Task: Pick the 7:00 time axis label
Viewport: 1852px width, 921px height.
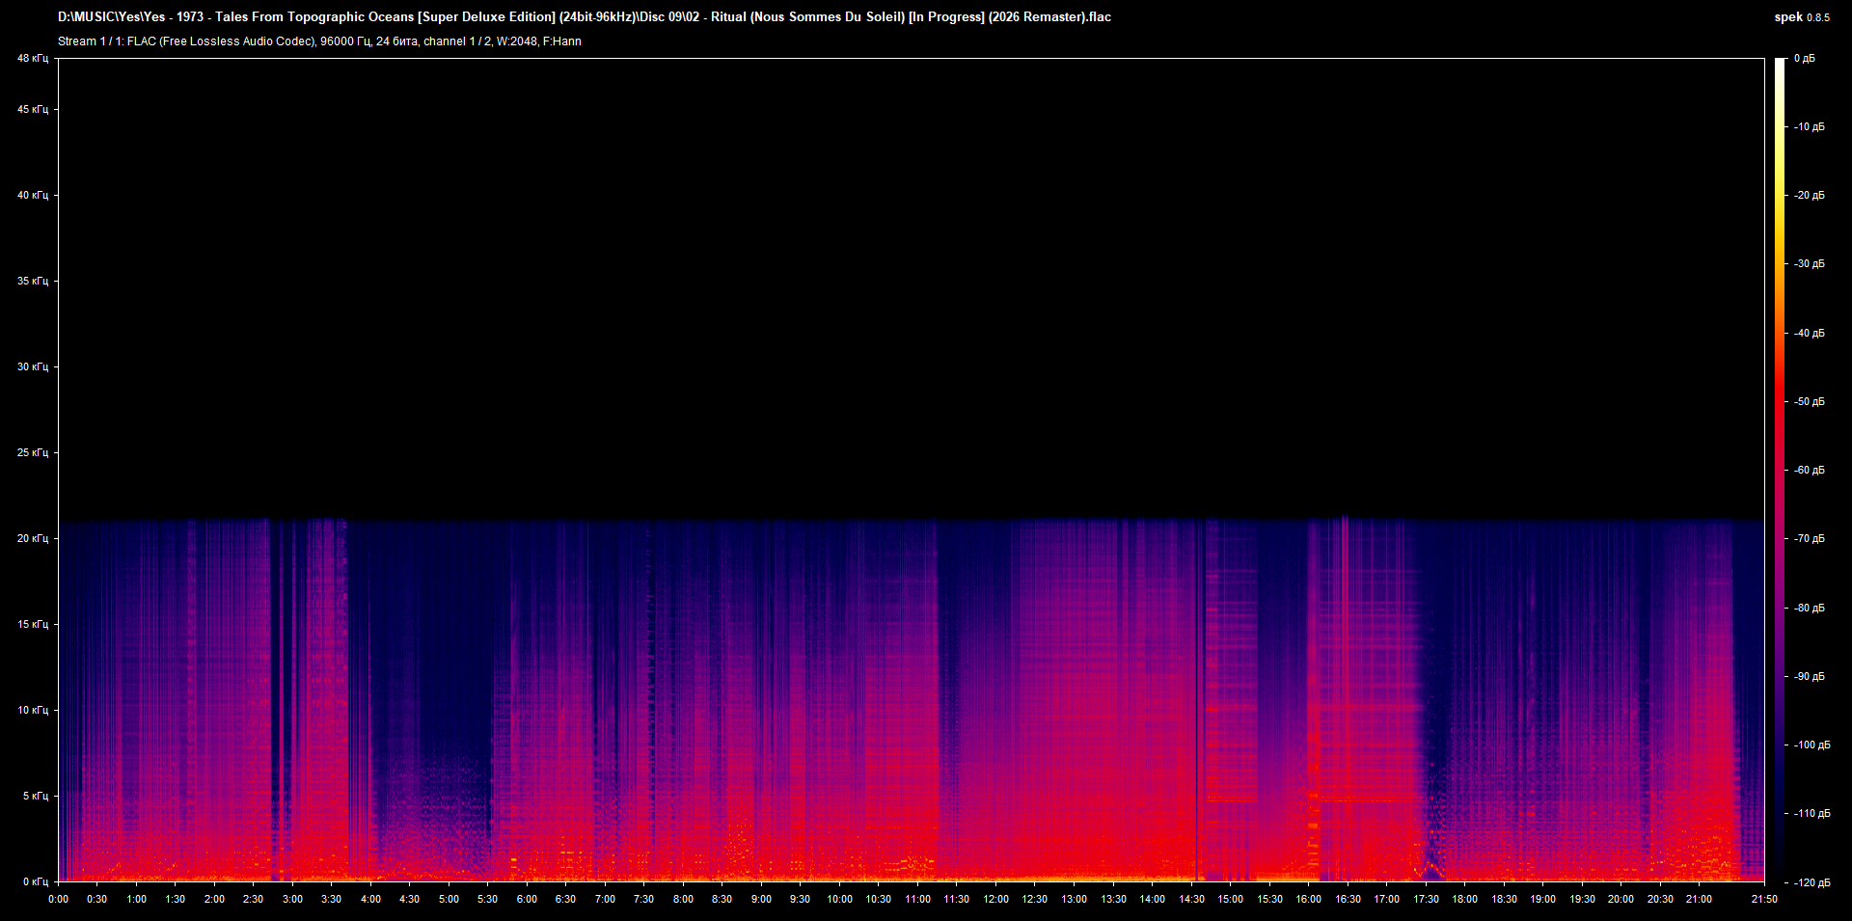Action: pyautogui.click(x=606, y=899)
